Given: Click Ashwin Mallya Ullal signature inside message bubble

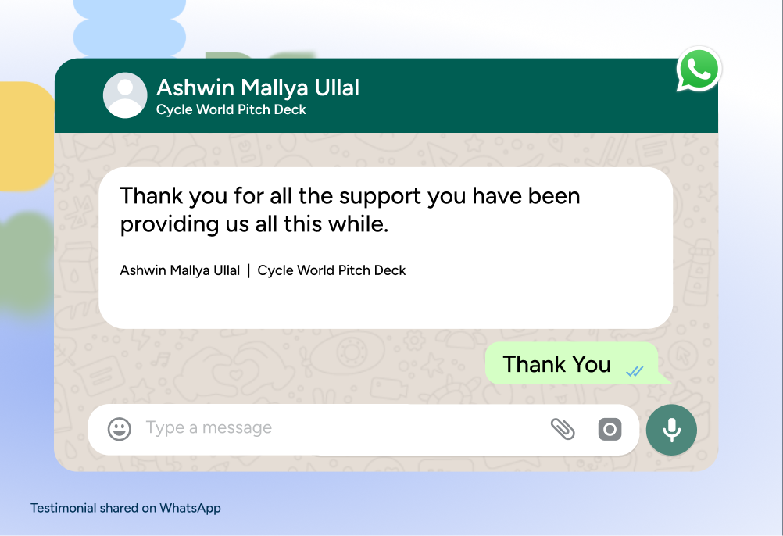Looking at the screenshot, I should pyautogui.click(x=180, y=270).
